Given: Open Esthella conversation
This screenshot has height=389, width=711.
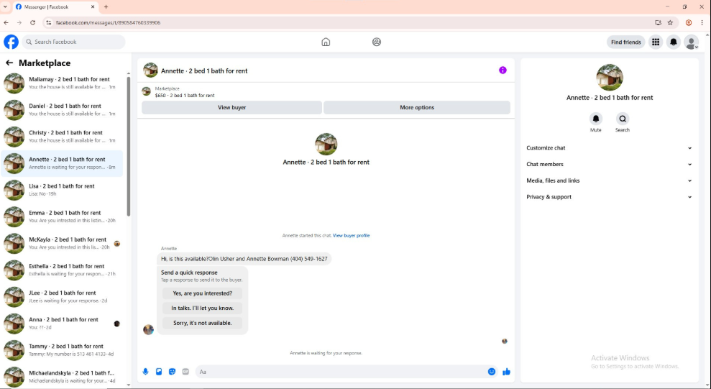Looking at the screenshot, I should pos(62,270).
